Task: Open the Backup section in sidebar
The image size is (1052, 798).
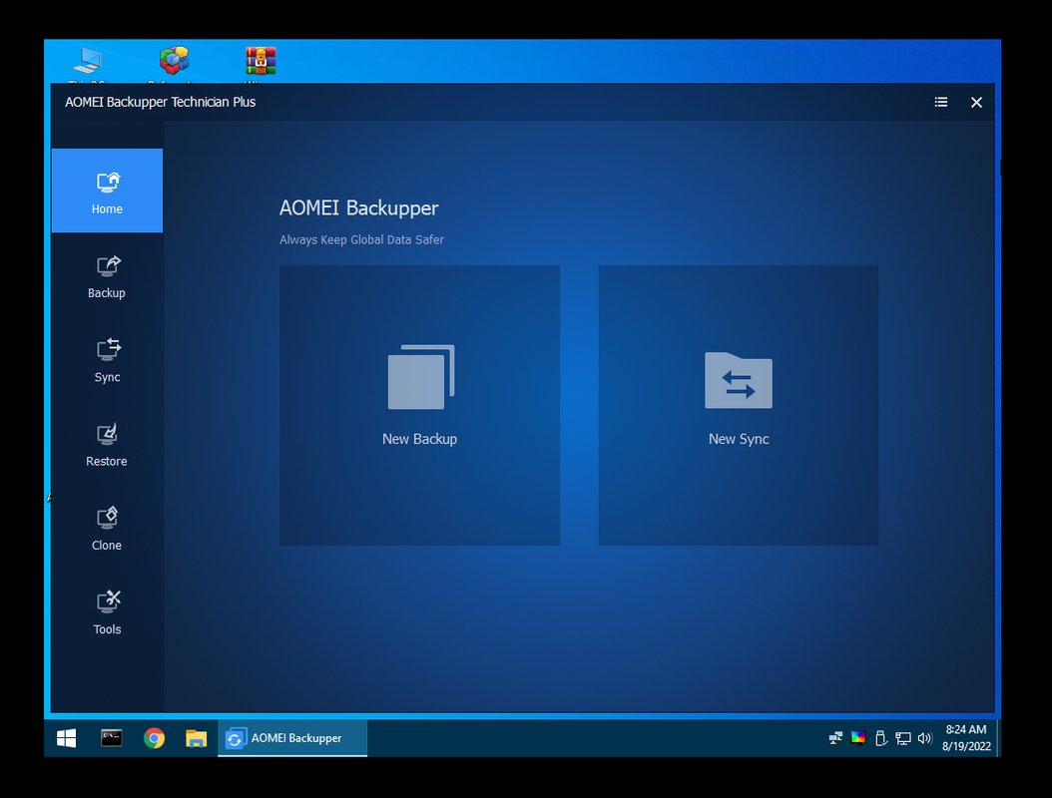Action: coord(107,275)
